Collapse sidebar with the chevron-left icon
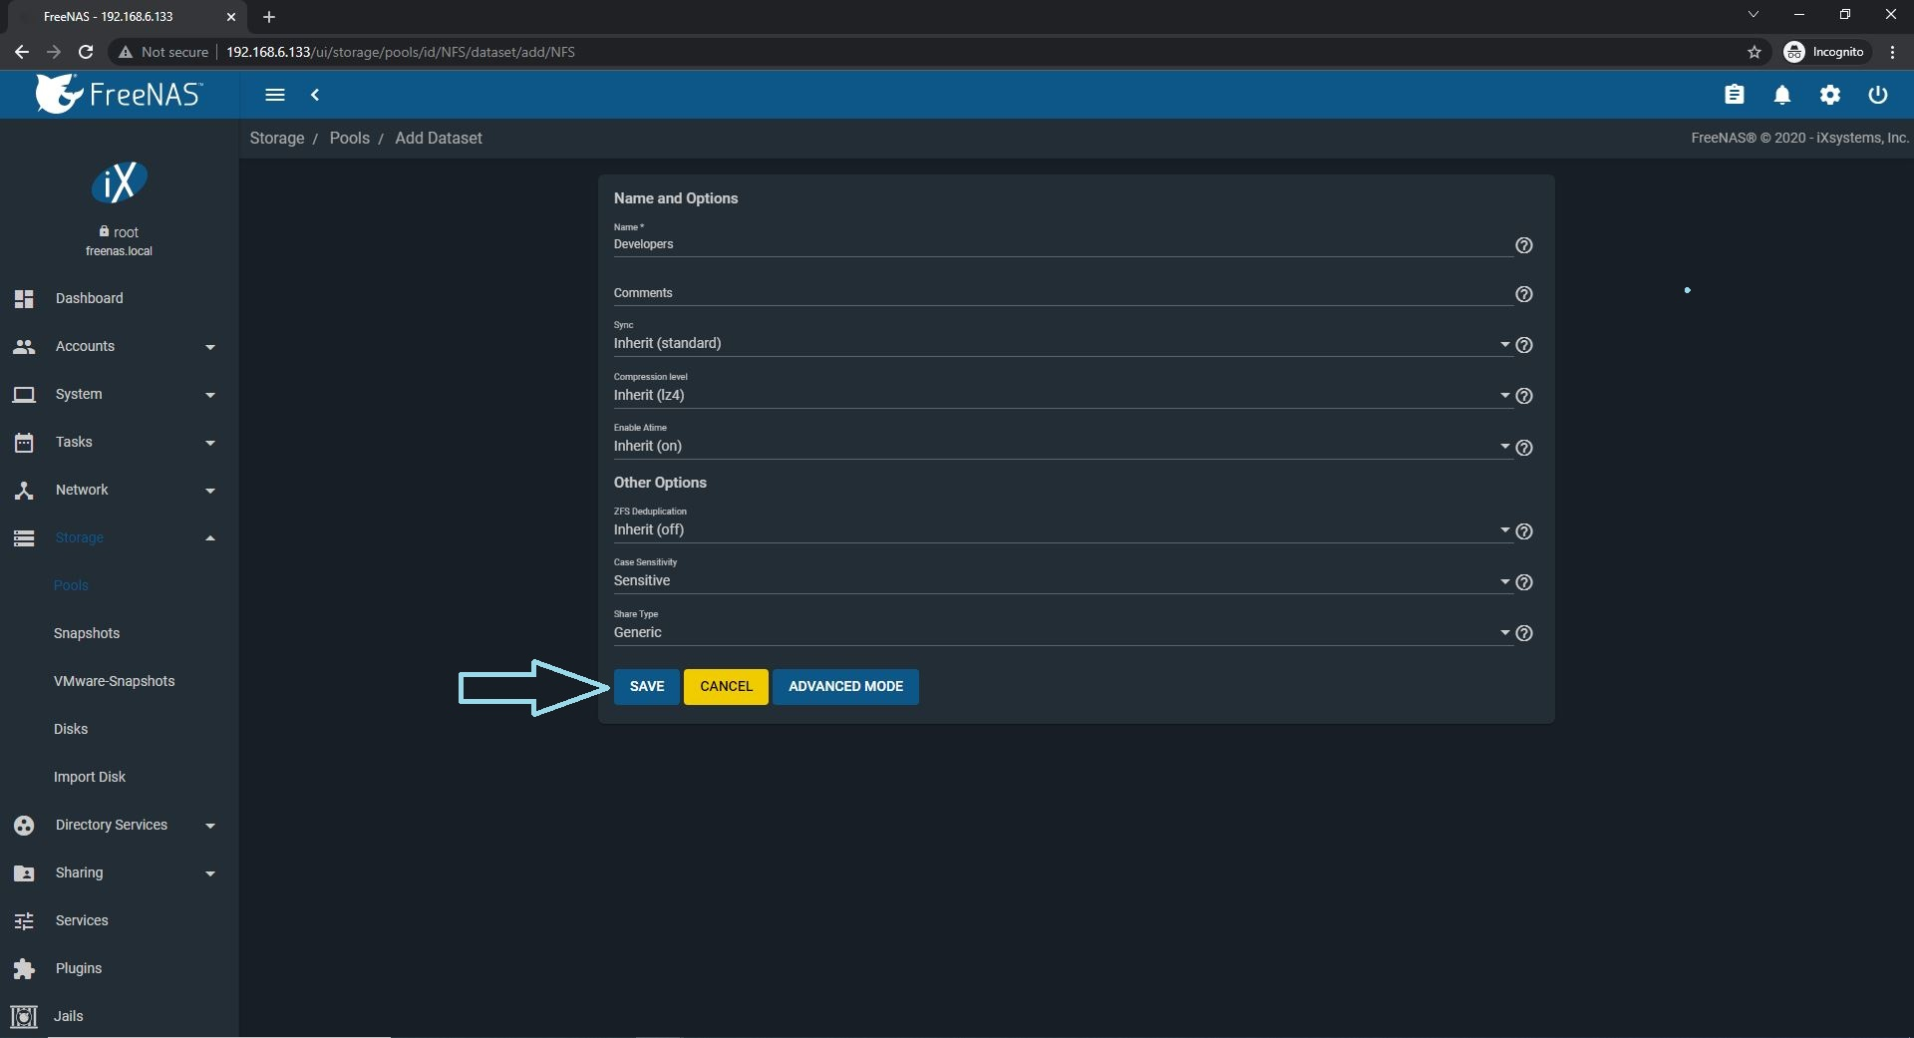The width and height of the screenshot is (1914, 1038). tap(315, 95)
